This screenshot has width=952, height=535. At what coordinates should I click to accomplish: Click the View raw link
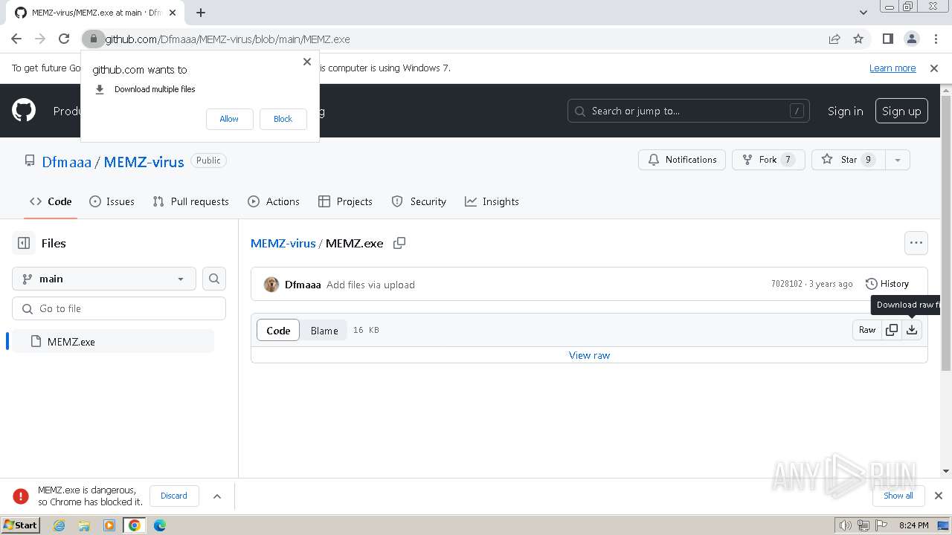pyautogui.click(x=589, y=355)
